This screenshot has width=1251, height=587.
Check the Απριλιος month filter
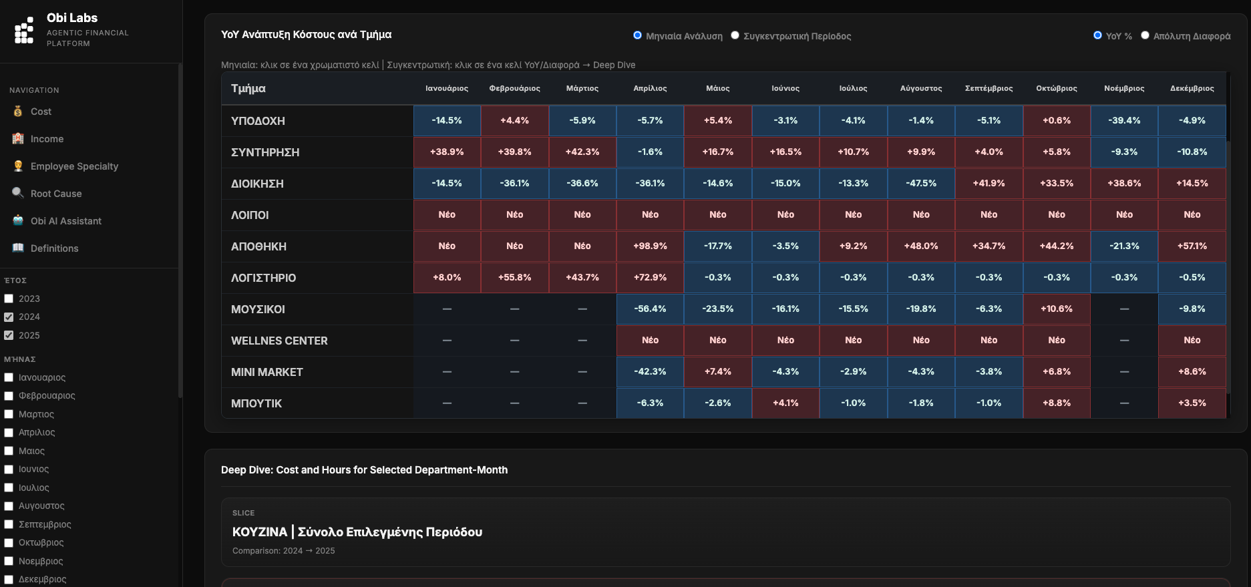click(9, 433)
